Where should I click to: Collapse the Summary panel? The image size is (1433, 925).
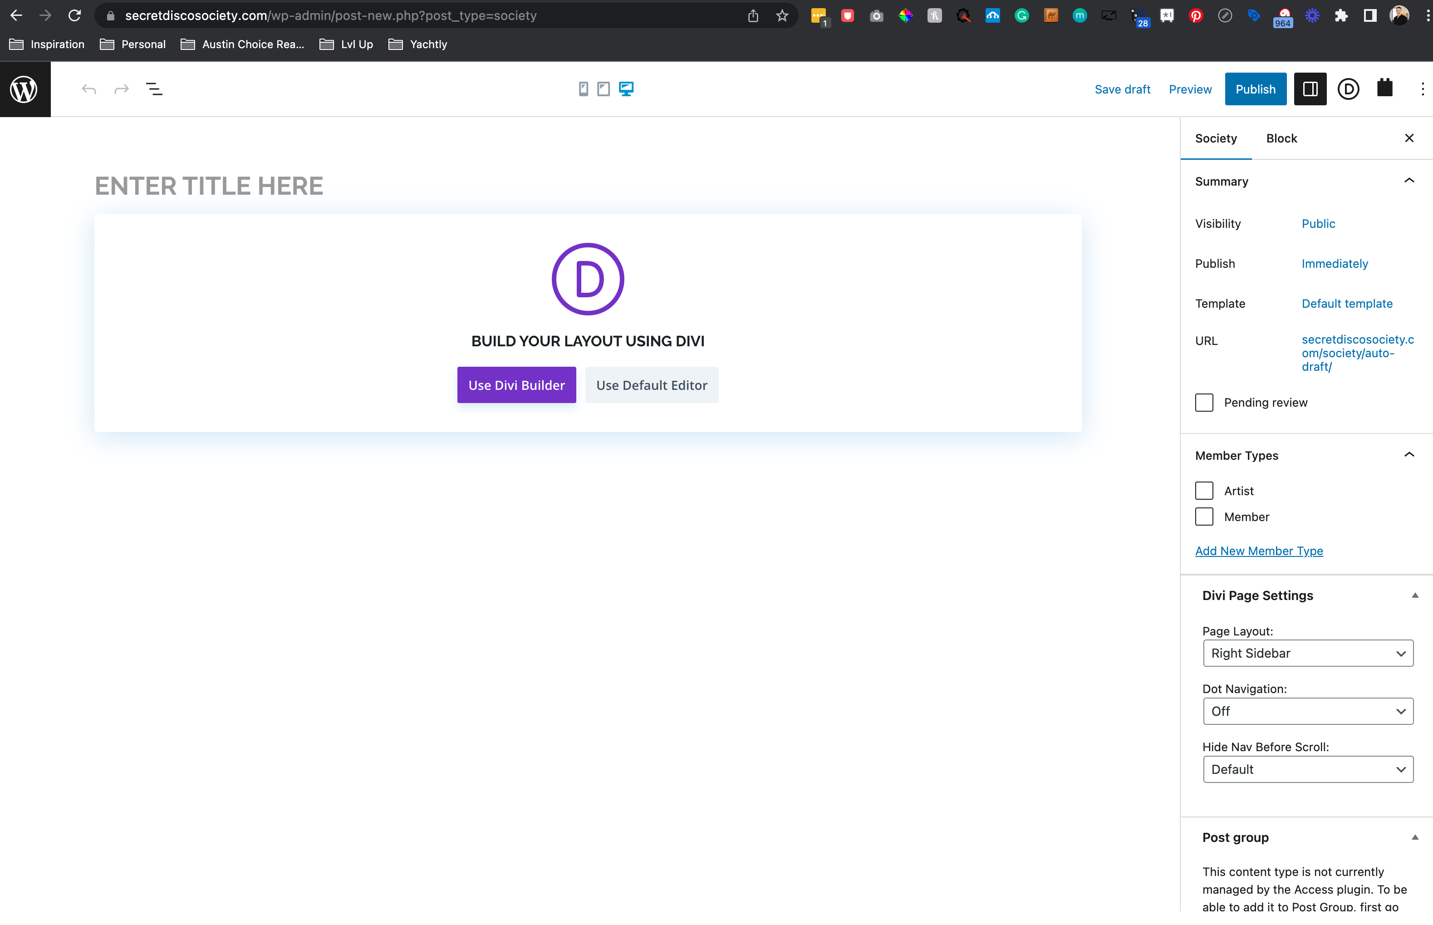pyautogui.click(x=1409, y=181)
